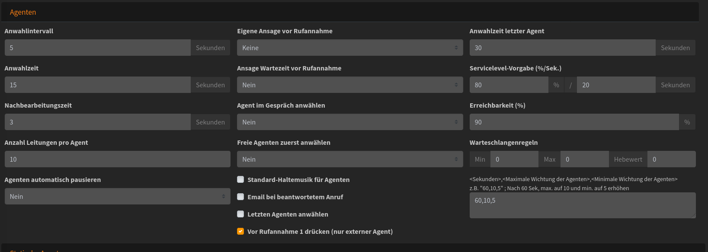Expand Ansage Wartezeit vor Rufannahme dropdown
This screenshot has width=708, height=252.
[x=349, y=85]
